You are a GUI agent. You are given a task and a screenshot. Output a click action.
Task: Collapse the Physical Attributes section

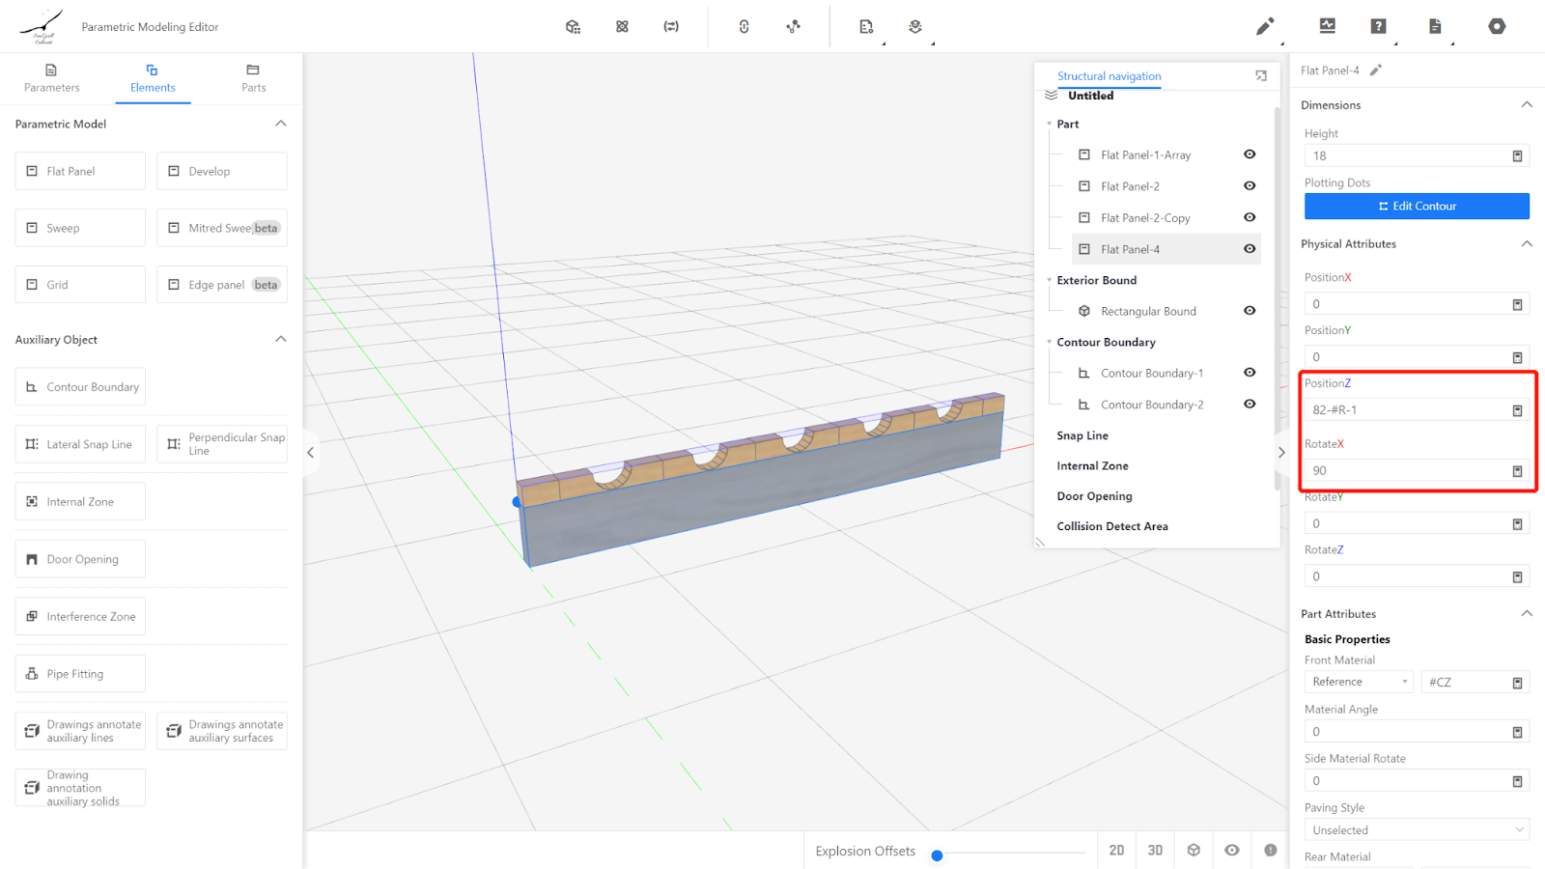tap(1527, 244)
